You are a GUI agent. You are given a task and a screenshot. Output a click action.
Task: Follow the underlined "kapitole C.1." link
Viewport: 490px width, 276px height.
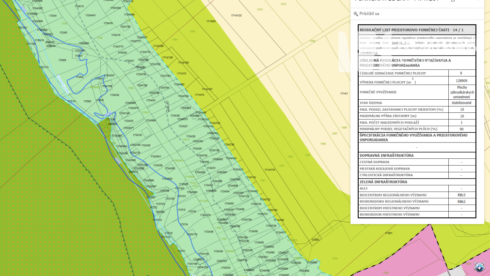(400, 43)
